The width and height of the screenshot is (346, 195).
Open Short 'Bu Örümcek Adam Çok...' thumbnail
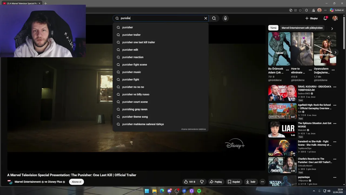(x=279, y=49)
